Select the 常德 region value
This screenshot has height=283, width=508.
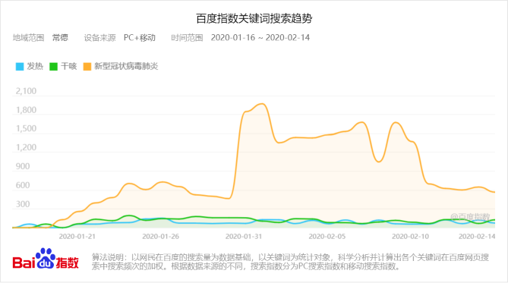tap(60, 38)
